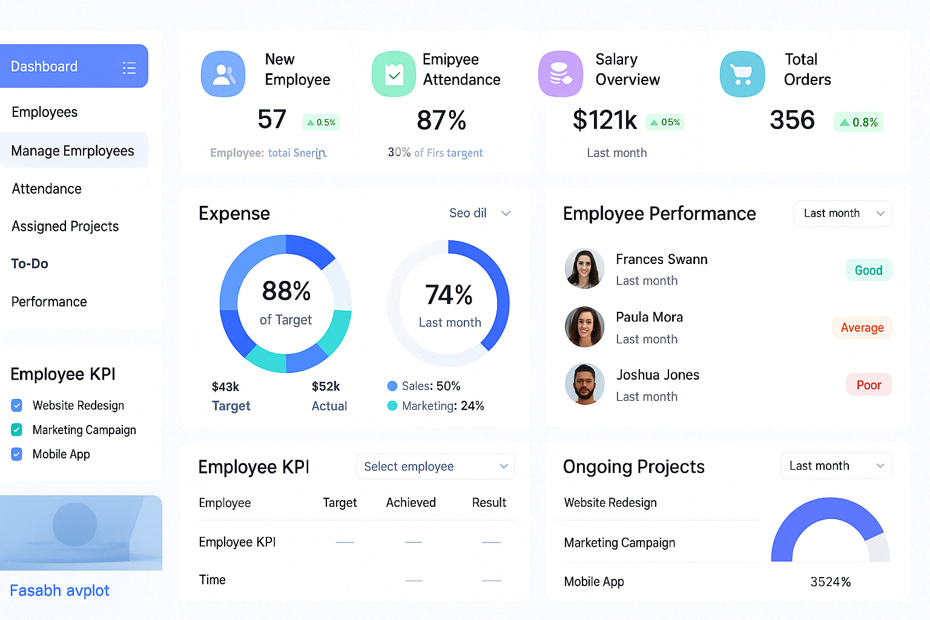The width and height of the screenshot is (930, 620).
Task: Open the Ongoing Projects Last month dropdown
Action: tap(836, 466)
